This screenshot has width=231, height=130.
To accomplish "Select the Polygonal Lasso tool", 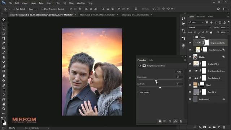I will pyautogui.click(x=4, y=29).
